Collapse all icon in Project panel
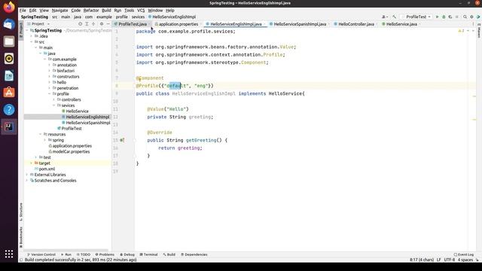Screen dimensions: 482x271 (93, 24)
